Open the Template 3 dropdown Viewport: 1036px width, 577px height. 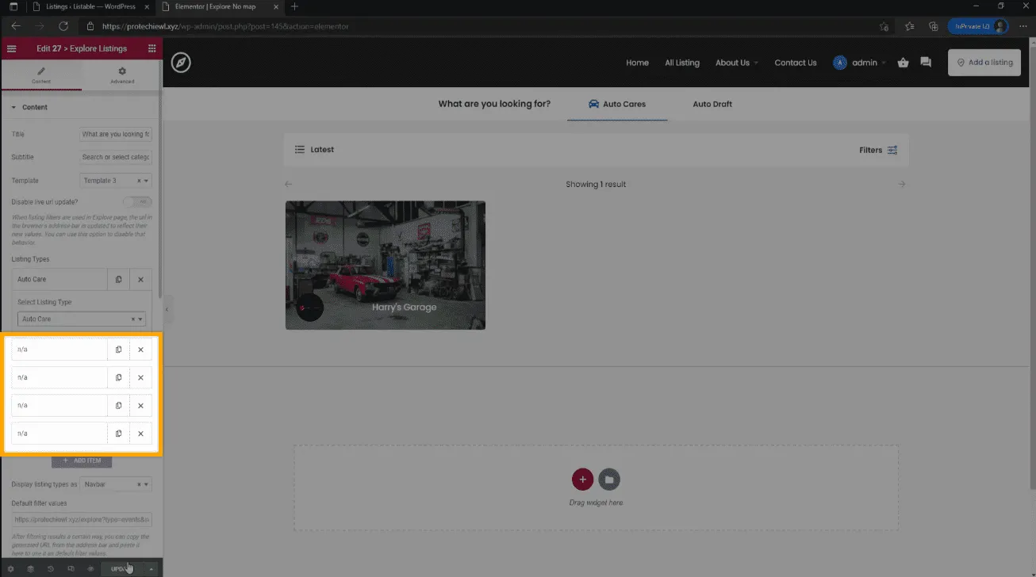(115, 181)
